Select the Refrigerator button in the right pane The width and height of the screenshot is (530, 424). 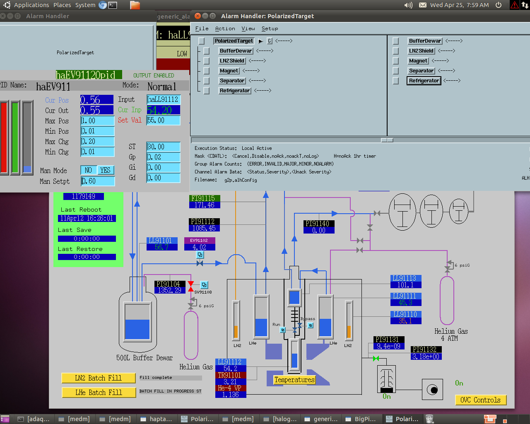[424, 81]
